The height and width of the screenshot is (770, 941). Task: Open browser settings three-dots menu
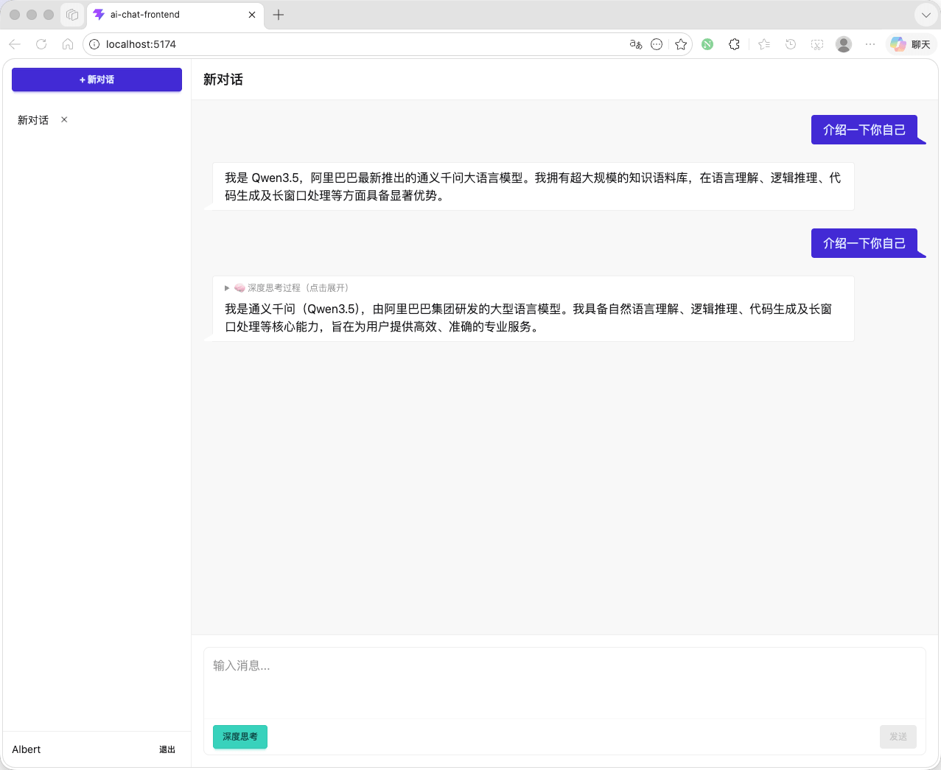click(870, 44)
